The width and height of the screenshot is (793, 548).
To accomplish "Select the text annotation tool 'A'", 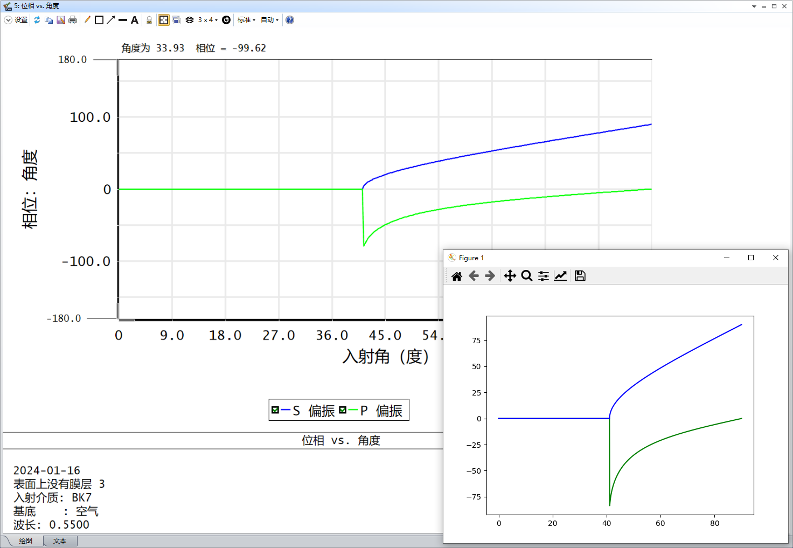I will (x=135, y=20).
